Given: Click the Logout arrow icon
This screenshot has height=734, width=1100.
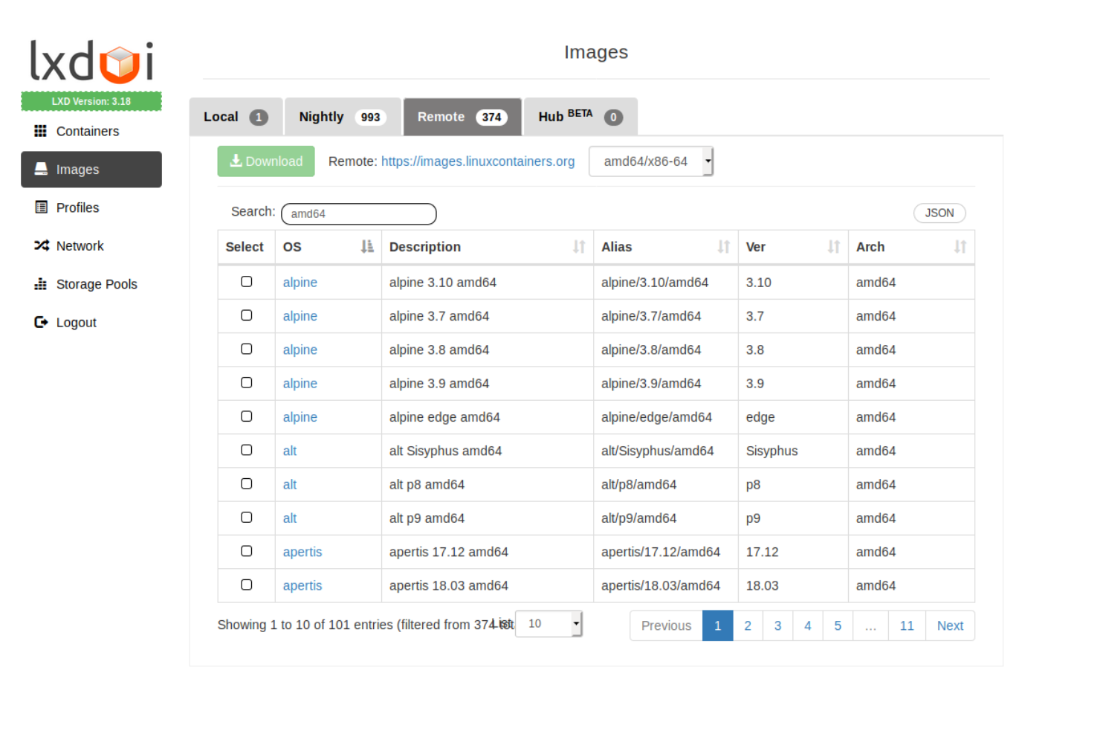Looking at the screenshot, I should point(41,322).
